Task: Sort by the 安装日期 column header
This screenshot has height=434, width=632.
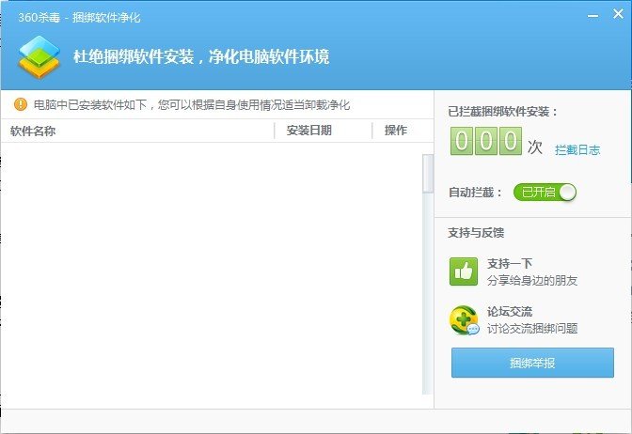Action: [x=309, y=130]
